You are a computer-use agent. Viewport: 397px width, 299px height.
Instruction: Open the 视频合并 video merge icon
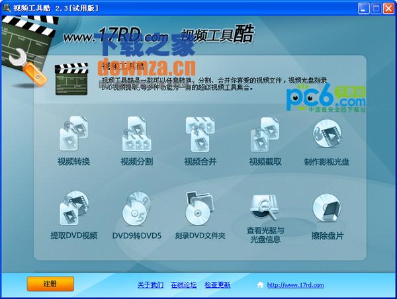200,134
